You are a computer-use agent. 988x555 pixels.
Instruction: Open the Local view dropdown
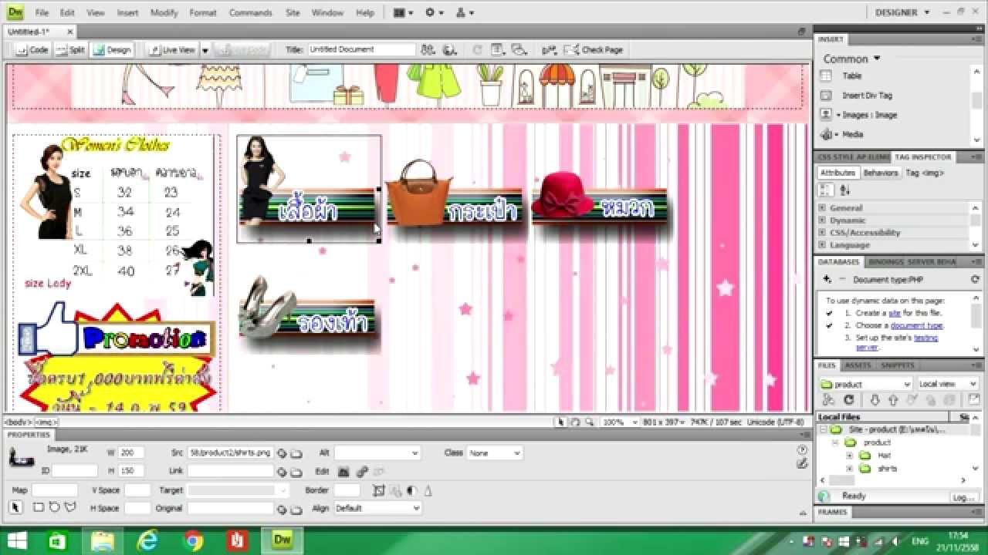(x=949, y=384)
